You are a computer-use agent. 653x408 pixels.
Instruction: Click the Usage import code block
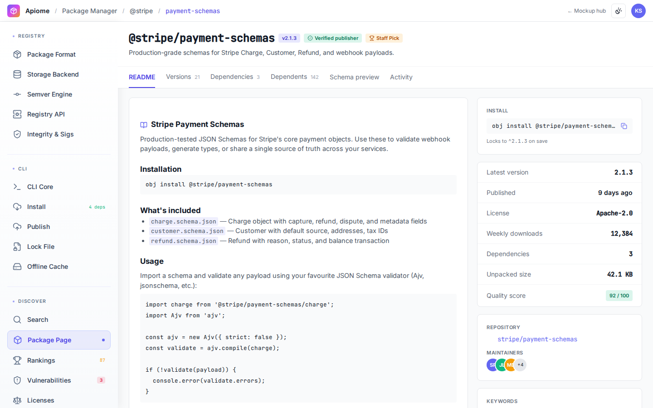pyautogui.click(x=298, y=348)
